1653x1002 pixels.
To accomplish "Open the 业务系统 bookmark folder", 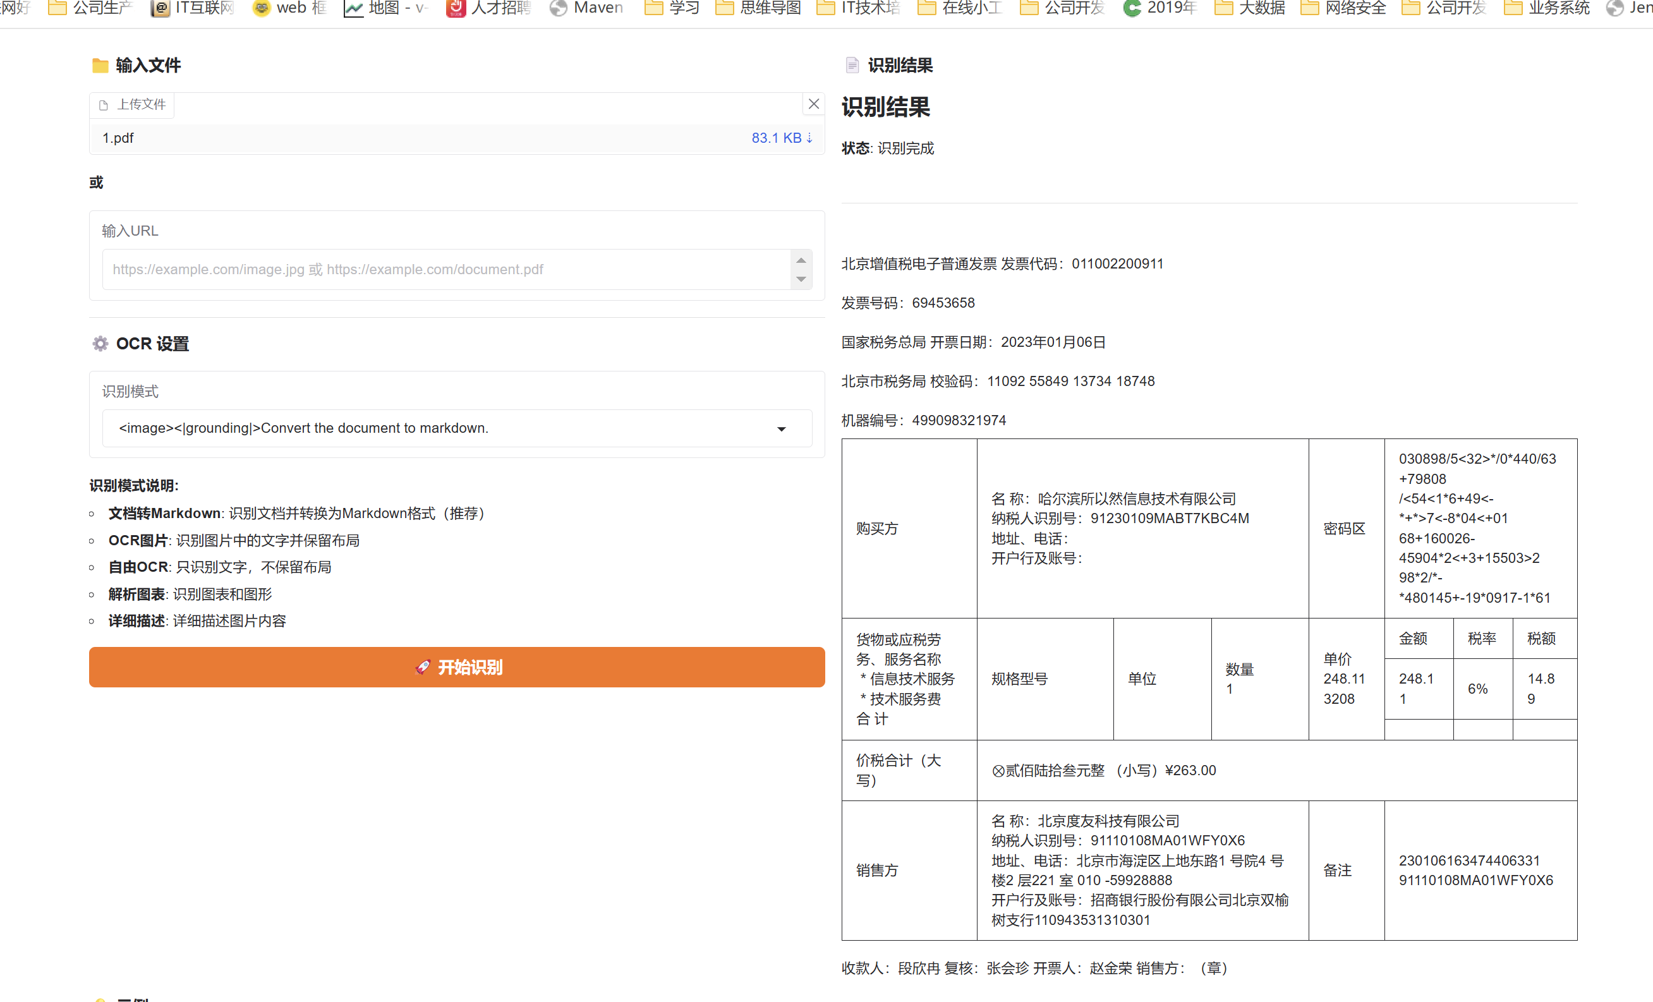I will 1513,8.
